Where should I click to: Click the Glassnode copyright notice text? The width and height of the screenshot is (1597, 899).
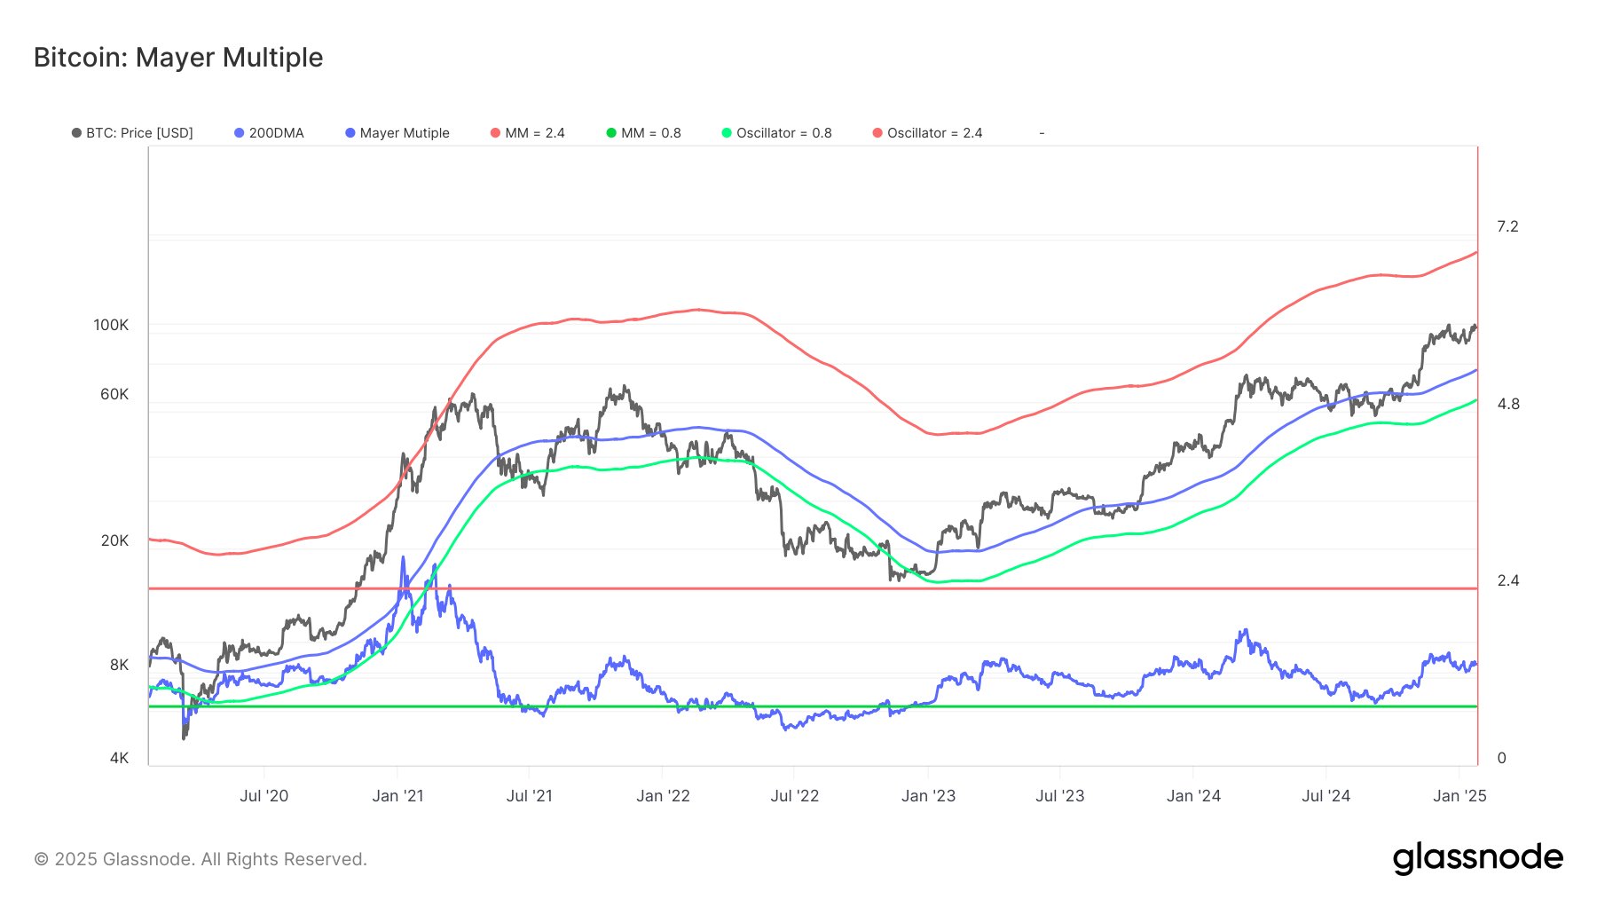pyautogui.click(x=201, y=859)
